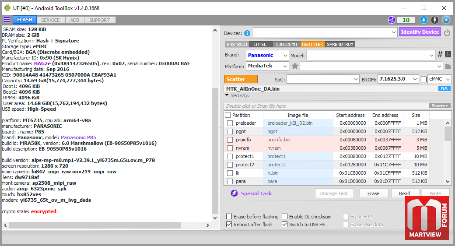Viewport: 455px width, 246px height.
Task: Enable DL checksum option
Action: pyautogui.click(x=285, y=216)
